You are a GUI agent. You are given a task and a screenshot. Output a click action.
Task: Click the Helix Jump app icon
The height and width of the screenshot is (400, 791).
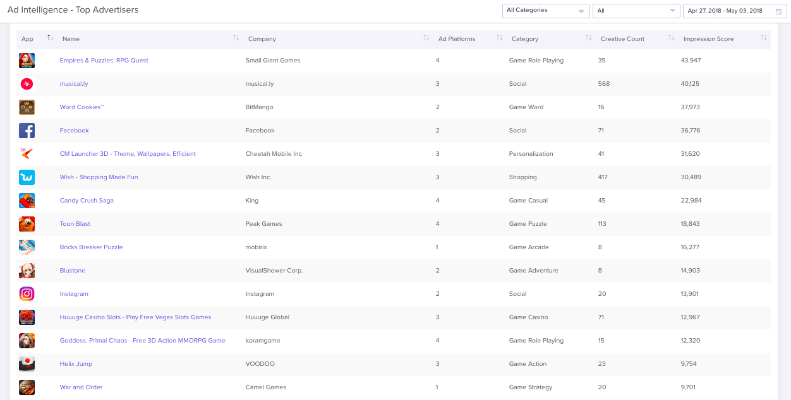point(27,364)
